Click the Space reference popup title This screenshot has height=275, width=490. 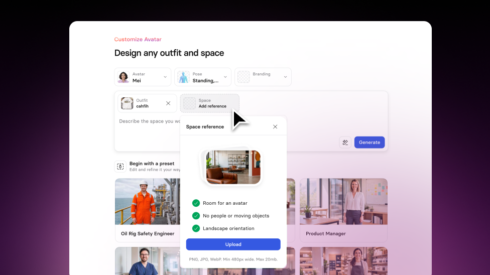click(x=205, y=126)
